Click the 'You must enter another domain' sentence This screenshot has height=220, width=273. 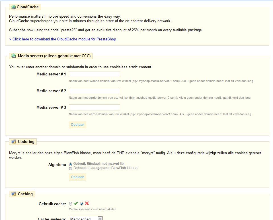(x=81, y=67)
